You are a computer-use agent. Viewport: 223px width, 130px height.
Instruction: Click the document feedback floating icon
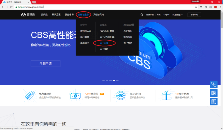pyautogui.click(x=214, y=102)
